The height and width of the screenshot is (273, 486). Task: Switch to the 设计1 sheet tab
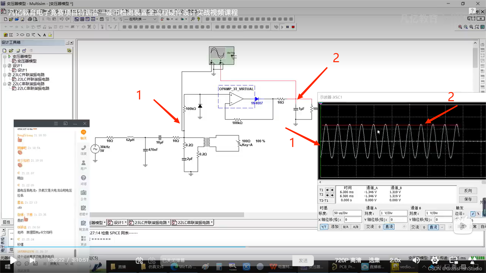[x=118, y=222]
